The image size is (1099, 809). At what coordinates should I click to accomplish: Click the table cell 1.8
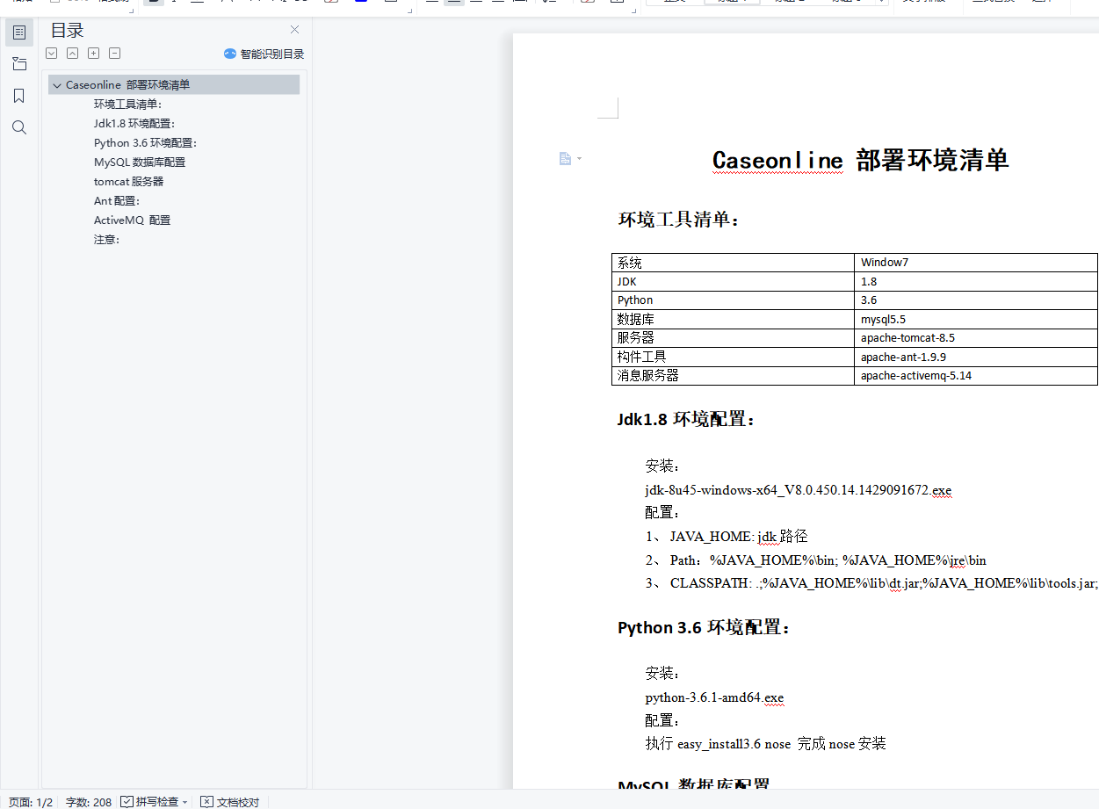[976, 282]
